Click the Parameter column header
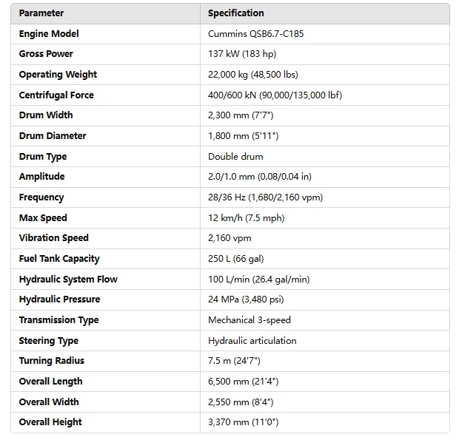The image size is (459, 440). tap(41, 13)
